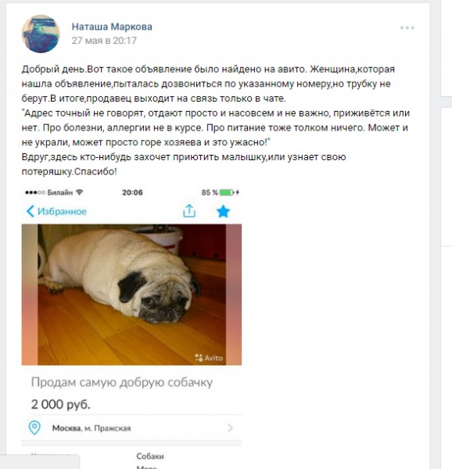This screenshot has width=452, height=469.
Task: Toggle the blue favorite star icon
Action: coord(223,211)
